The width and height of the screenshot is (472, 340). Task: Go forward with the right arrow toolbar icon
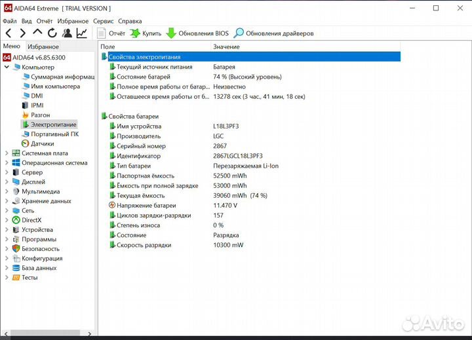coord(22,33)
